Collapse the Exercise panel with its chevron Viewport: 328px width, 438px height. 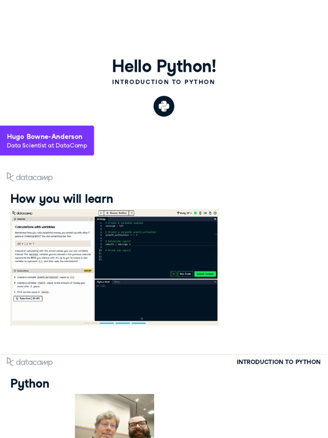[91, 219]
